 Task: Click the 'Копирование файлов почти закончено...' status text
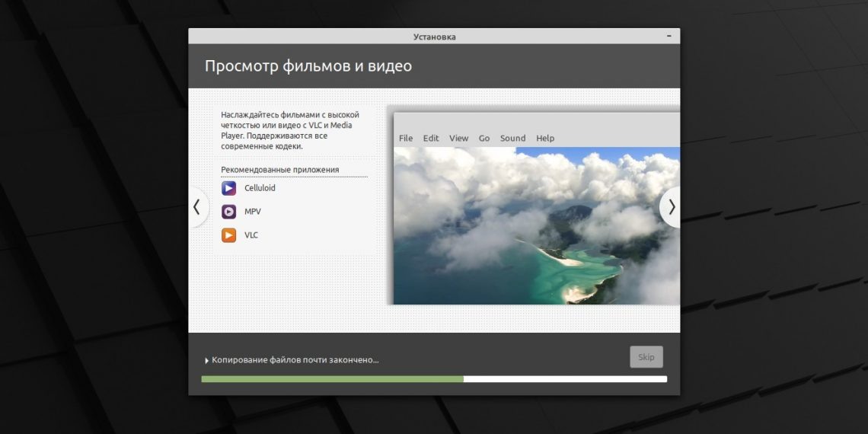point(295,360)
